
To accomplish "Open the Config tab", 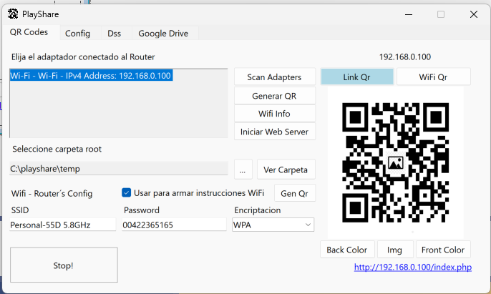I will (x=77, y=34).
